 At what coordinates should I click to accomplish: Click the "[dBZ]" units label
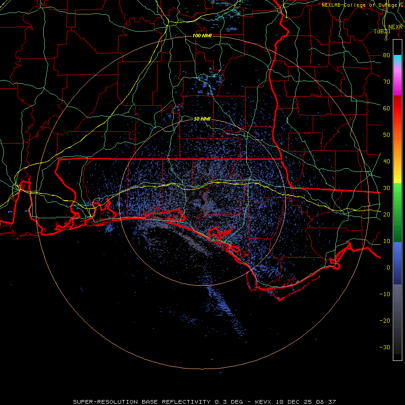382,31
